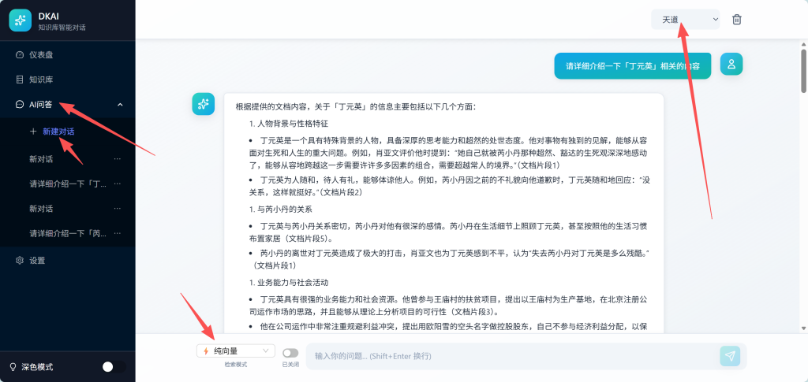The image size is (808, 382).
Task: Focus the 输入你的问题 message input field
Action: click(x=513, y=356)
